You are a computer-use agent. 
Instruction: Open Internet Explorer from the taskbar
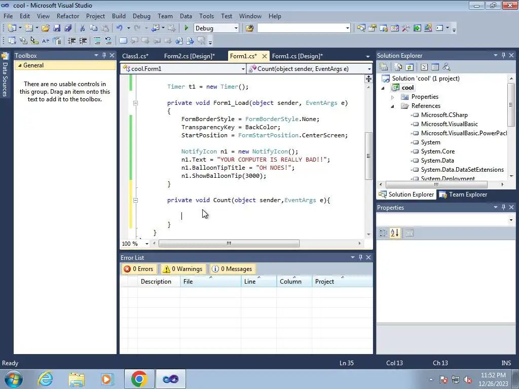click(45, 379)
